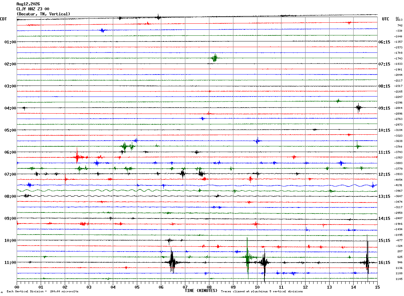
Task: Click the UTC timezone label
Action: pos(386,19)
